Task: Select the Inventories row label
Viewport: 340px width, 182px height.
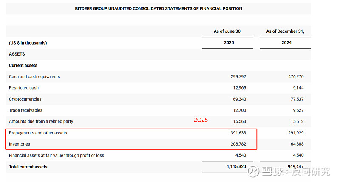Action: [20, 144]
